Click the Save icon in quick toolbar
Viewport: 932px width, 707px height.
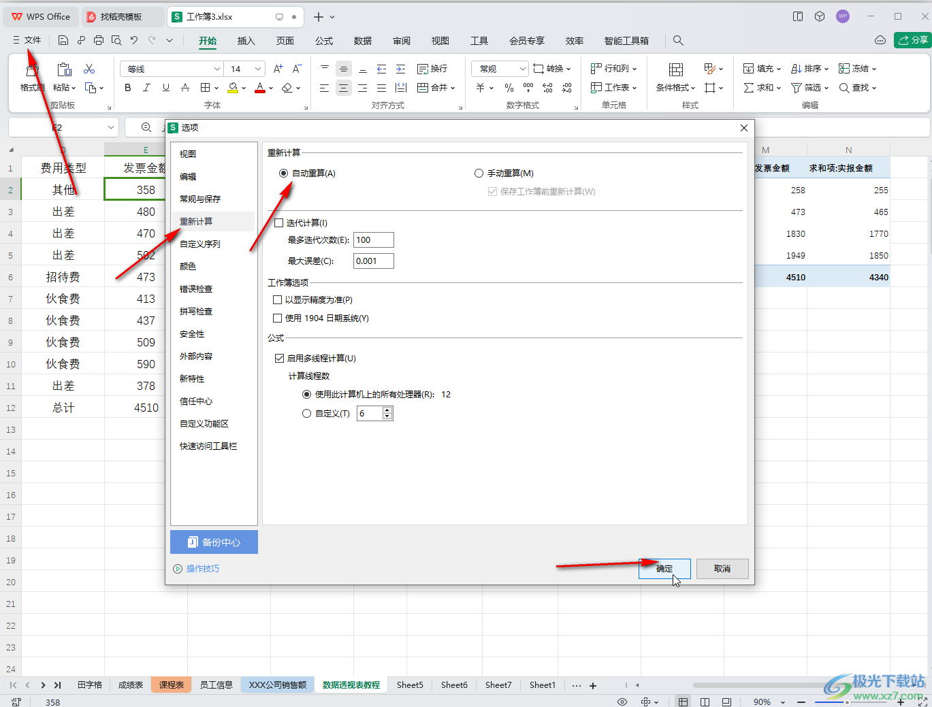(63, 40)
